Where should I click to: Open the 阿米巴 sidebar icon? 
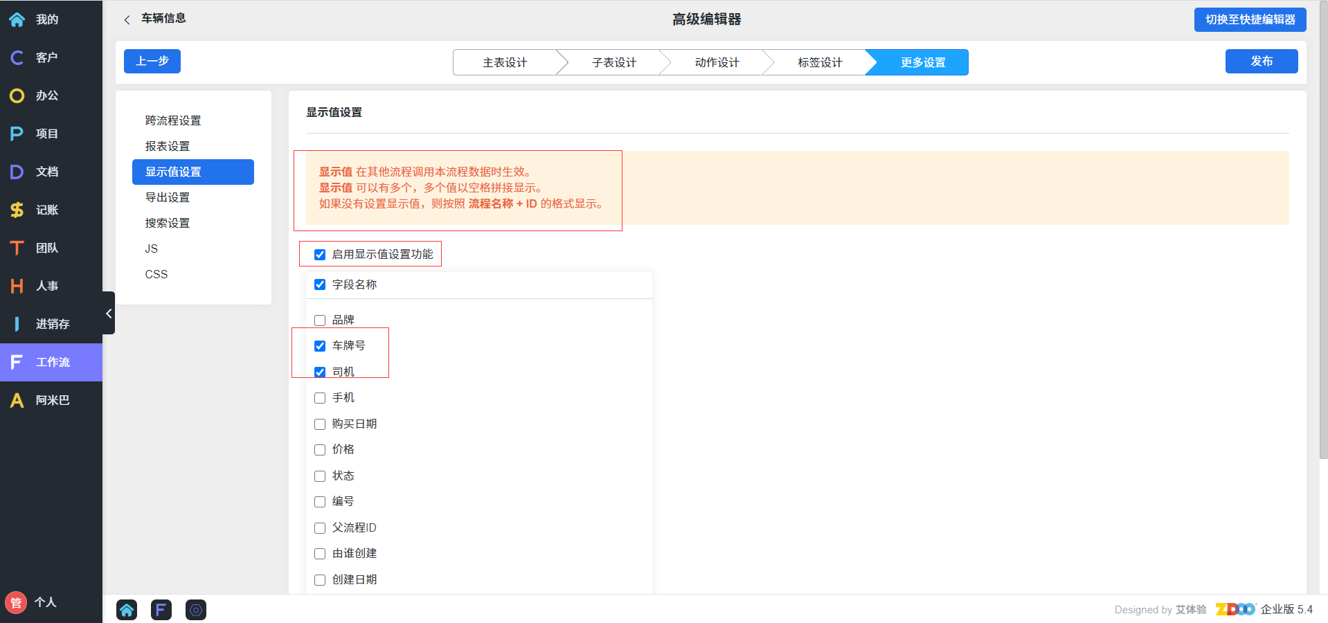[17, 400]
